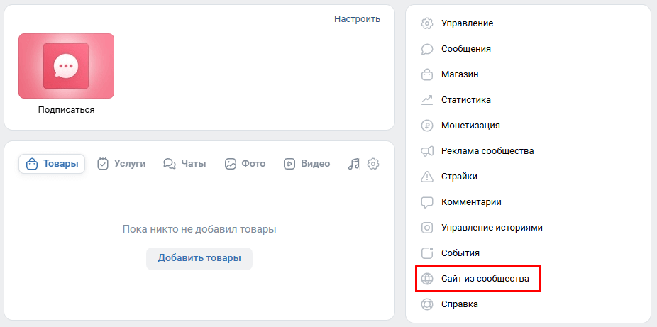Click the ruble coin icon beside Монетизация

pos(426,126)
